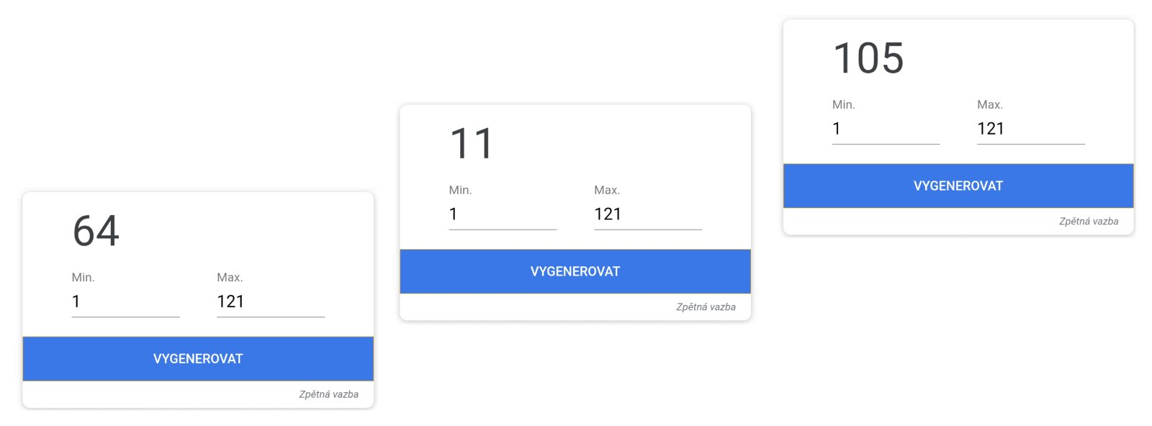This screenshot has width=1152, height=426.
Task: Click the Max. input in the 105 widget
Action: (x=1030, y=129)
